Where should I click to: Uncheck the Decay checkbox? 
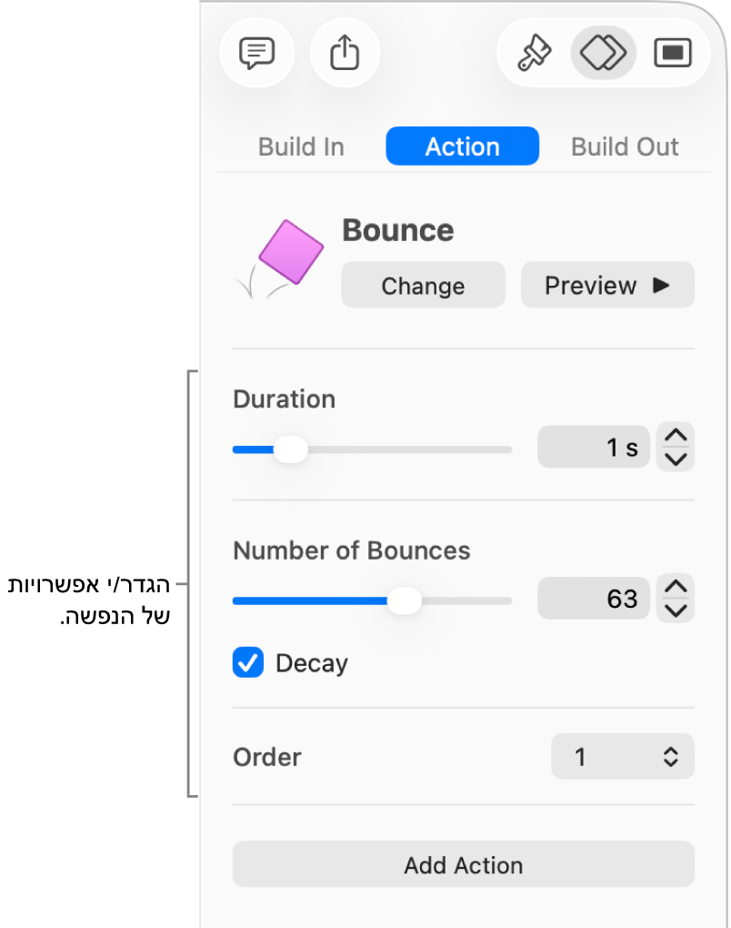tap(247, 662)
